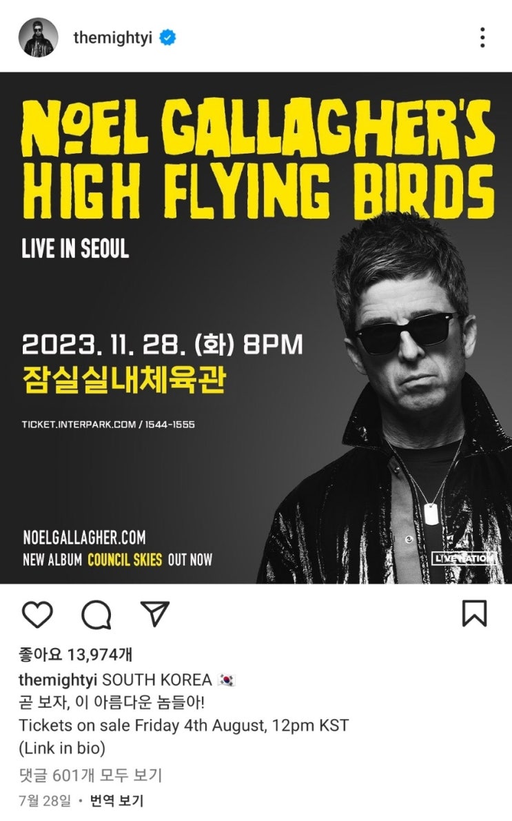Tap the Live Nation logo on poster

[x=464, y=558]
